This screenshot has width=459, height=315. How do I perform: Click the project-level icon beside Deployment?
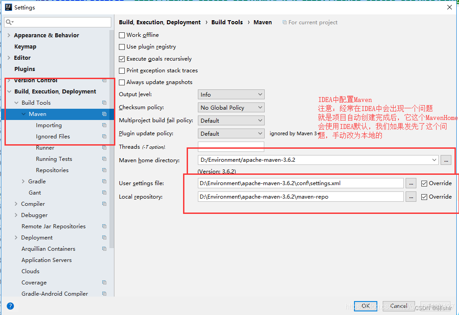coord(104,237)
